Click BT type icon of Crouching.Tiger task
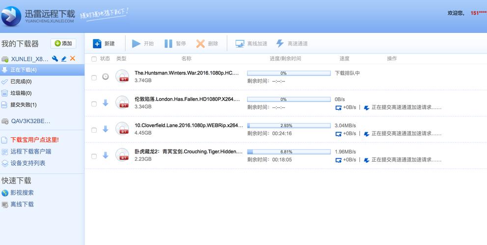The height and width of the screenshot is (245, 487). [x=122, y=155]
